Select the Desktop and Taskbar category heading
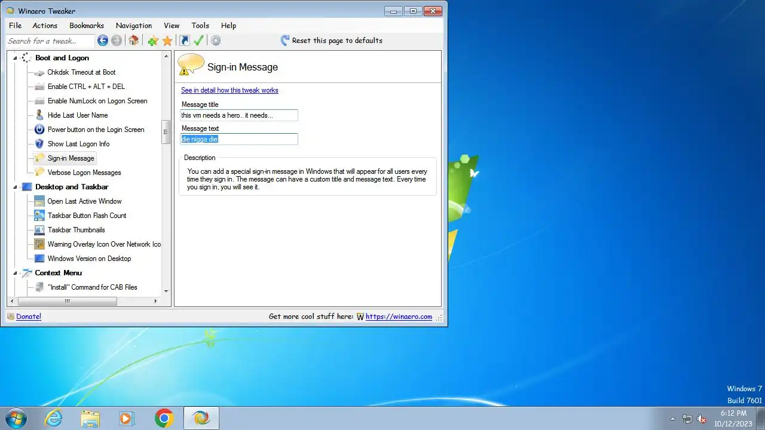Image resolution: width=765 pixels, height=430 pixels. 72,187
